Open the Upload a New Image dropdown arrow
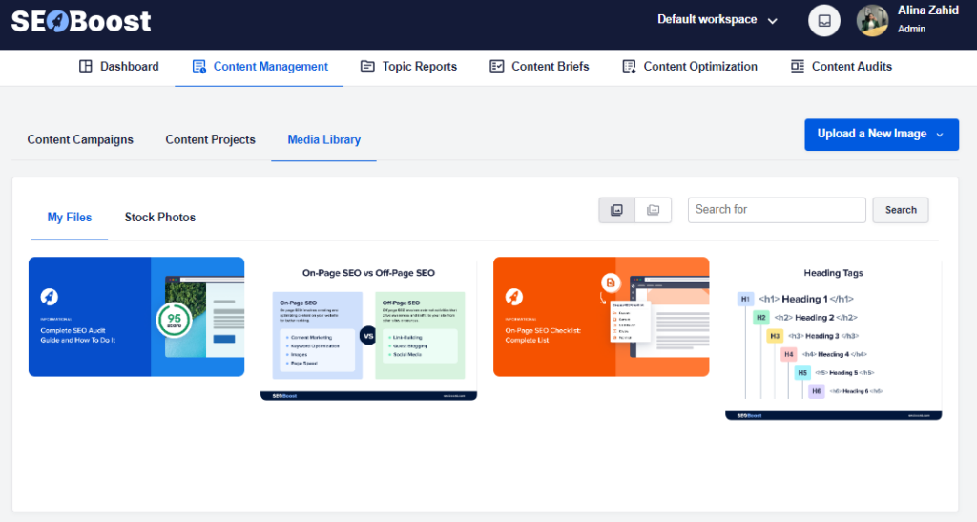977x522 pixels. pos(940,135)
